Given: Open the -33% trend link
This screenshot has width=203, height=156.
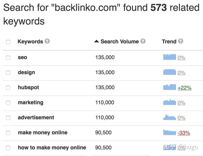Looking at the screenshot, I should tap(184, 133).
